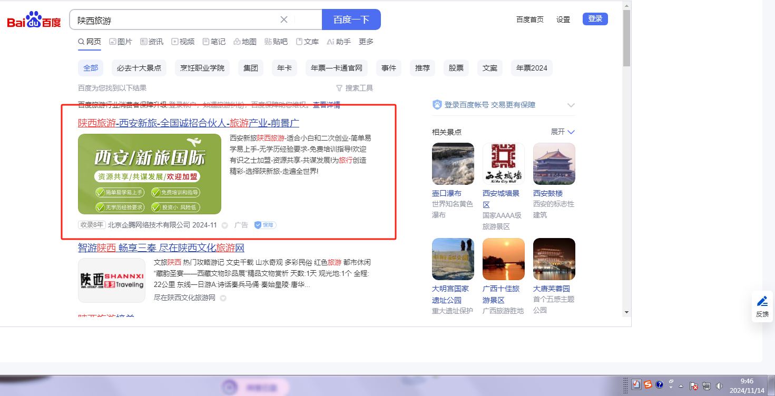
Task: Open the 壶口瀑布 attraction thumbnail
Action: pyautogui.click(x=453, y=164)
